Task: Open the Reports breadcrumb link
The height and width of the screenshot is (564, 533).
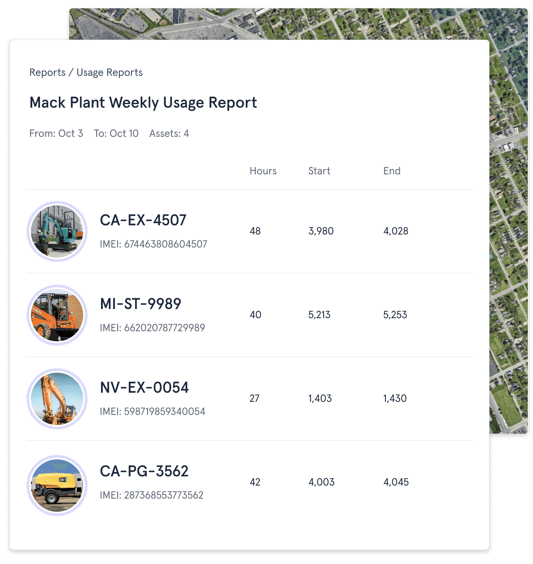Action: coord(47,72)
